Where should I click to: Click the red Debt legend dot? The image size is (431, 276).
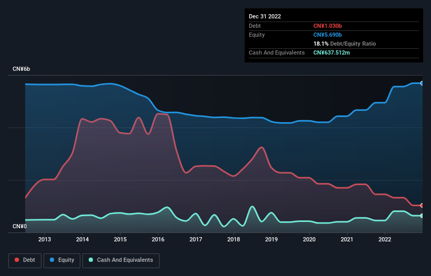click(x=17, y=260)
